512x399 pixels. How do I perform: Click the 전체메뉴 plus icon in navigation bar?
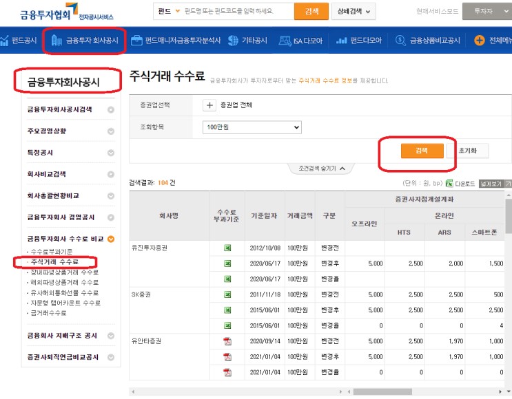480,41
